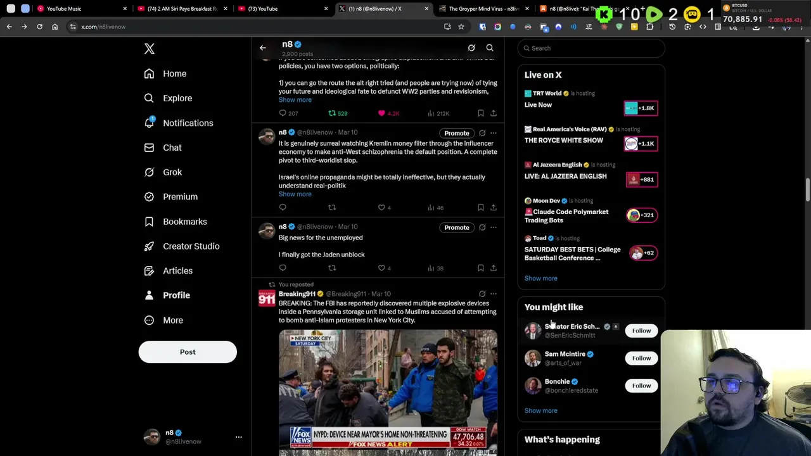Expand Show more on top tweet
Image resolution: width=811 pixels, height=456 pixels.
(x=295, y=100)
